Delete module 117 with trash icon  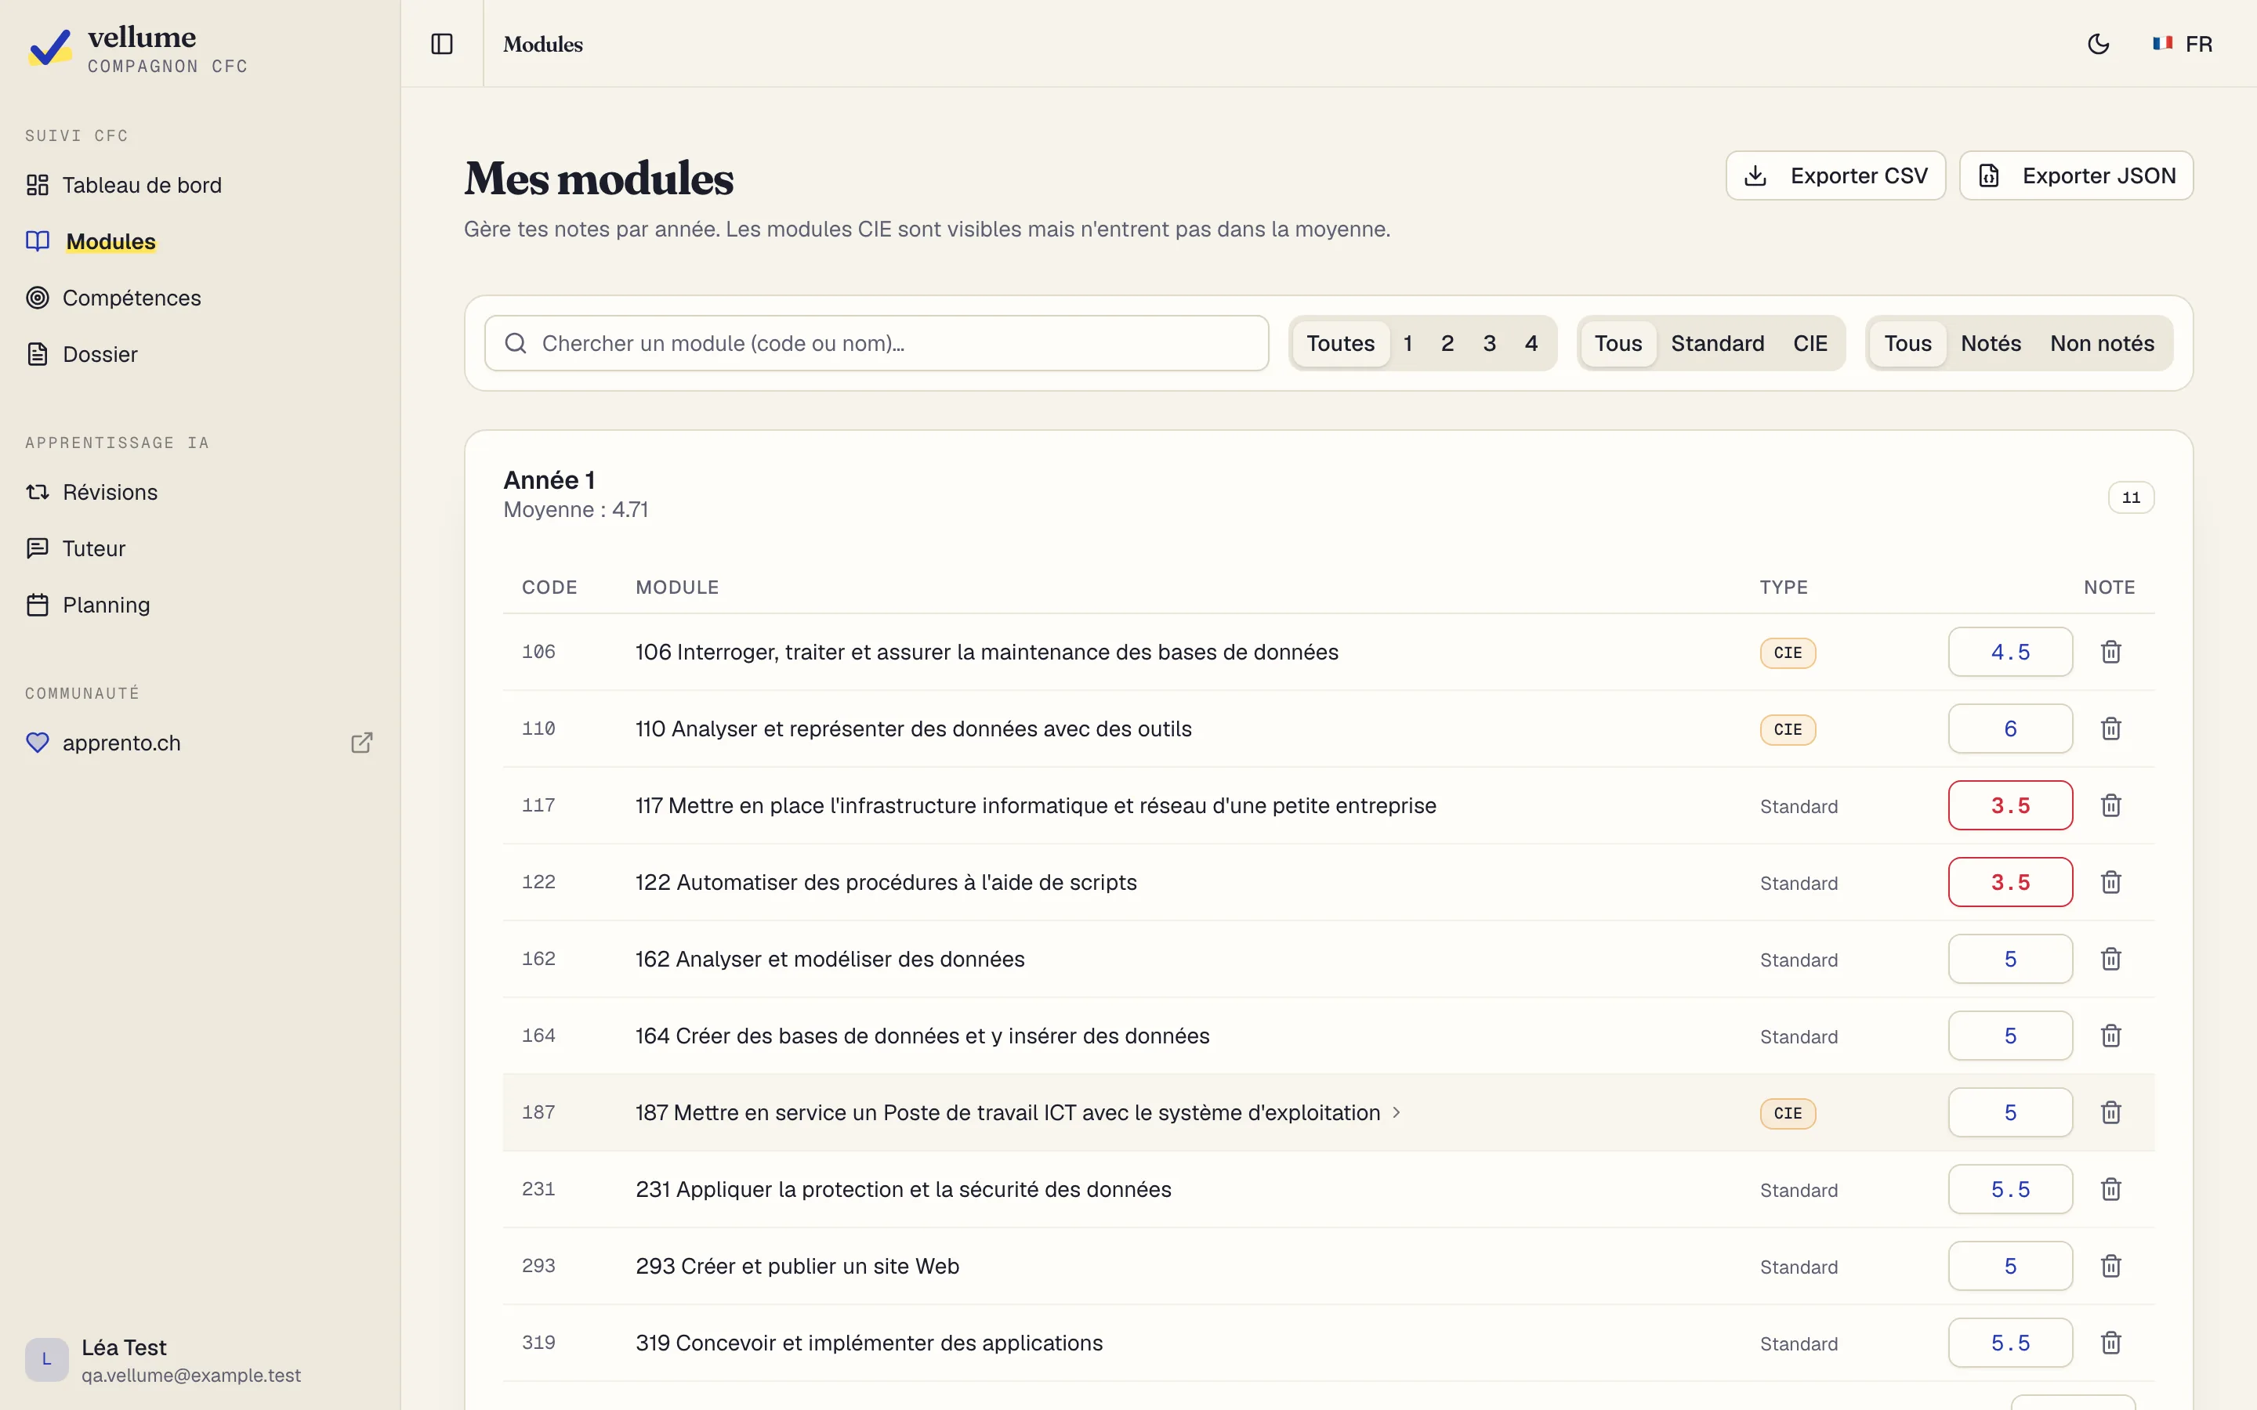tap(2111, 804)
